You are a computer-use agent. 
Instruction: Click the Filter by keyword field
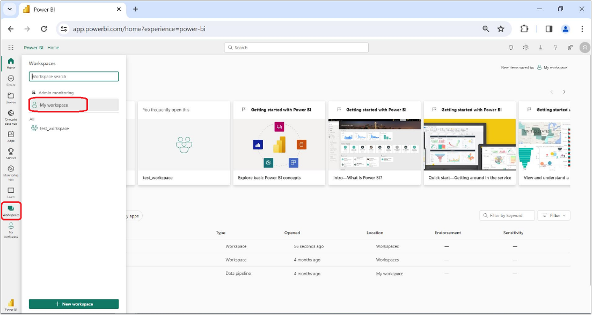[507, 215]
